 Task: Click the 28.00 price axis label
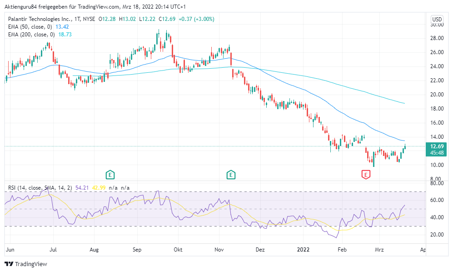(437, 38)
